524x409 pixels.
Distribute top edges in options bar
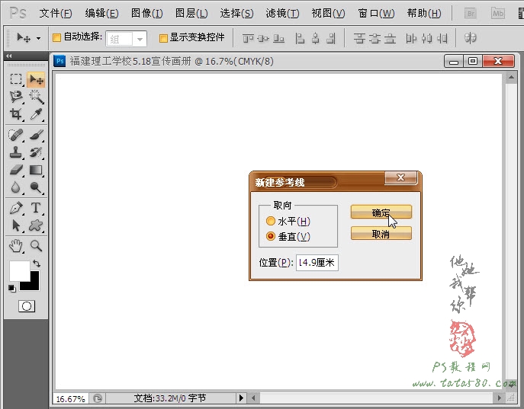[x=359, y=39]
